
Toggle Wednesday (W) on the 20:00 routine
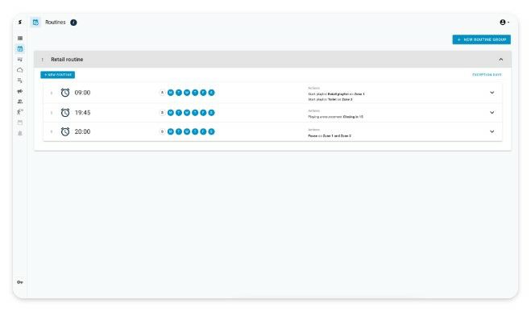click(x=187, y=131)
